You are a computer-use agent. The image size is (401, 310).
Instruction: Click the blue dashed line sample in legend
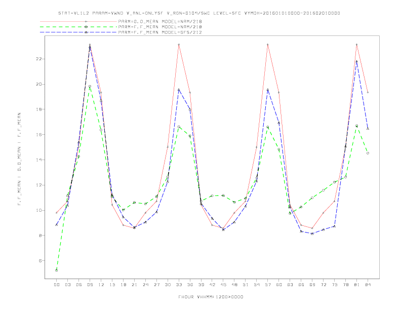click(x=78, y=32)
